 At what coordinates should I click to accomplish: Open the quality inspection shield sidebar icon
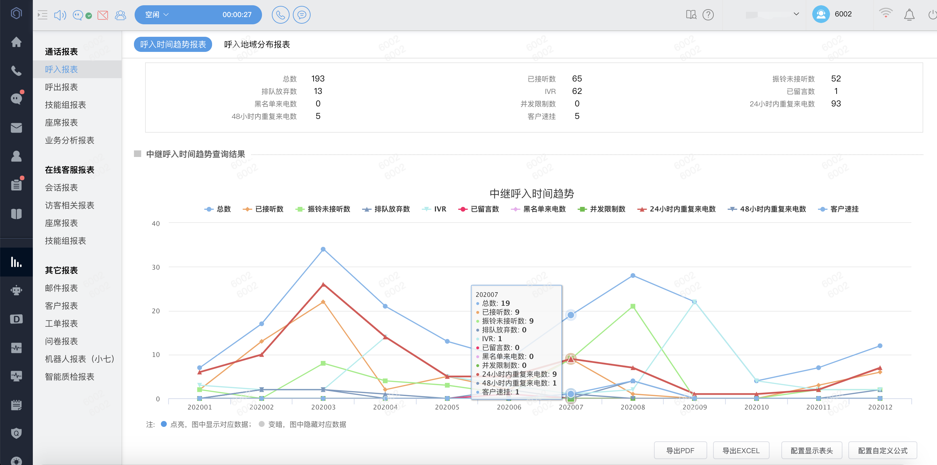[x=16, y=433]
